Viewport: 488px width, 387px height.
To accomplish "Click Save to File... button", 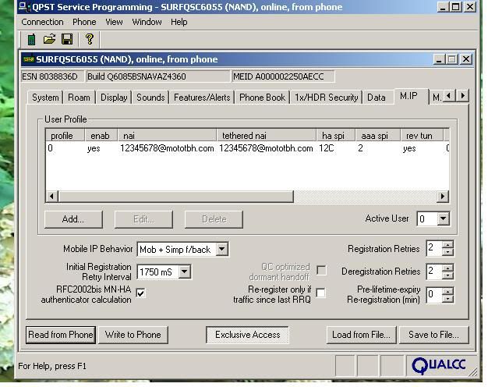I will (434, 335).
